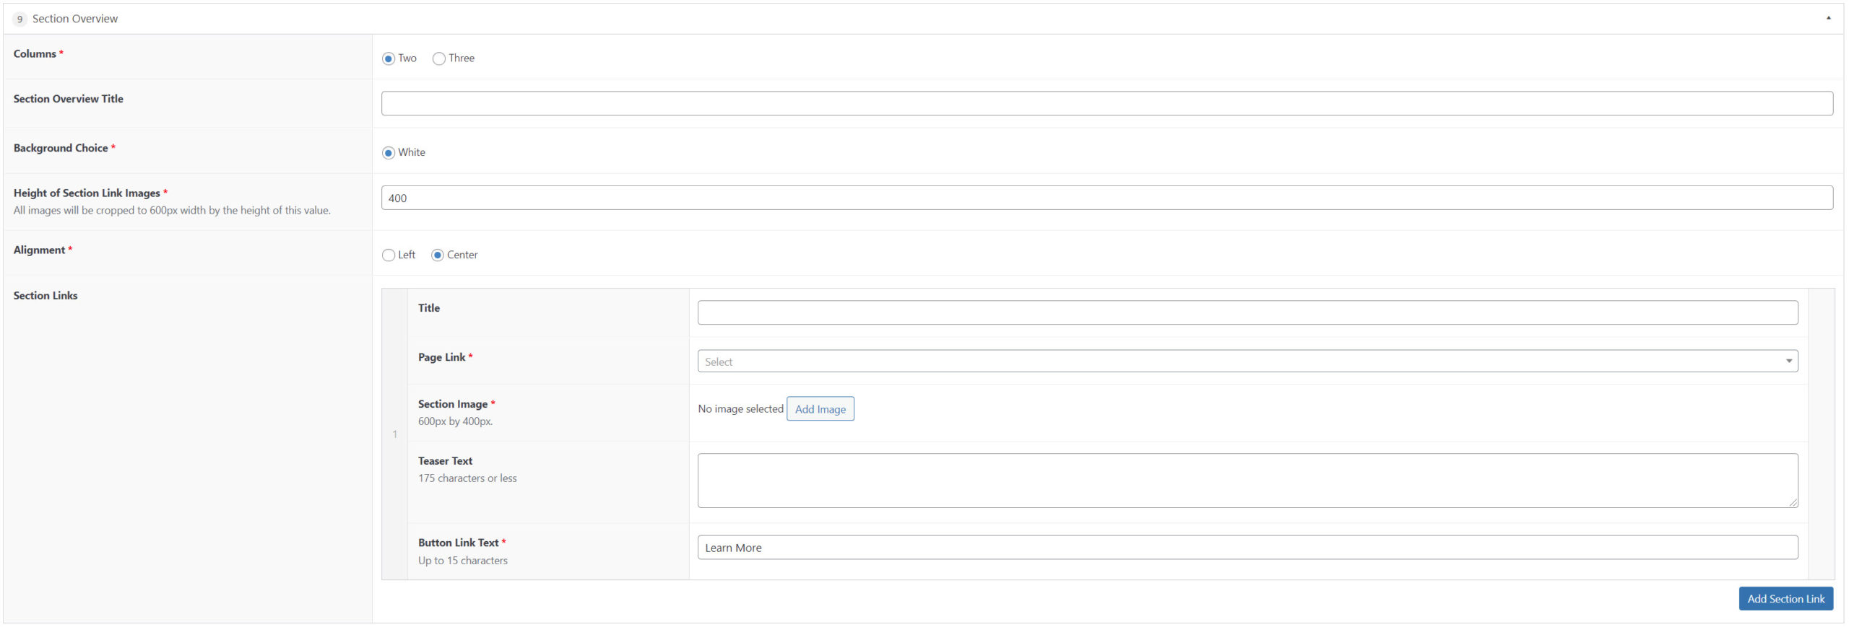
Task: Set alignment to Left
Action: pyautogui.click(x=389, y=255)
